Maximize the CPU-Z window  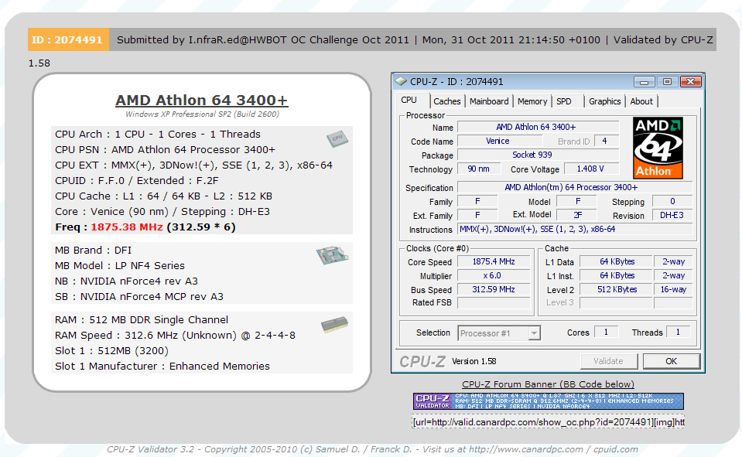click(x=667, y=82)
